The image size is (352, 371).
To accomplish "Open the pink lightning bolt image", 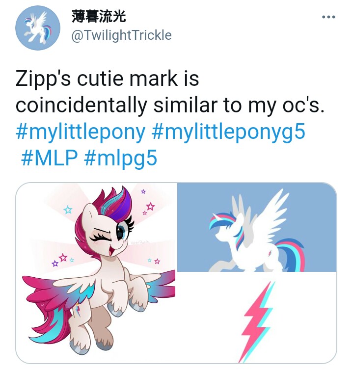I will click(x=257, y=318).
